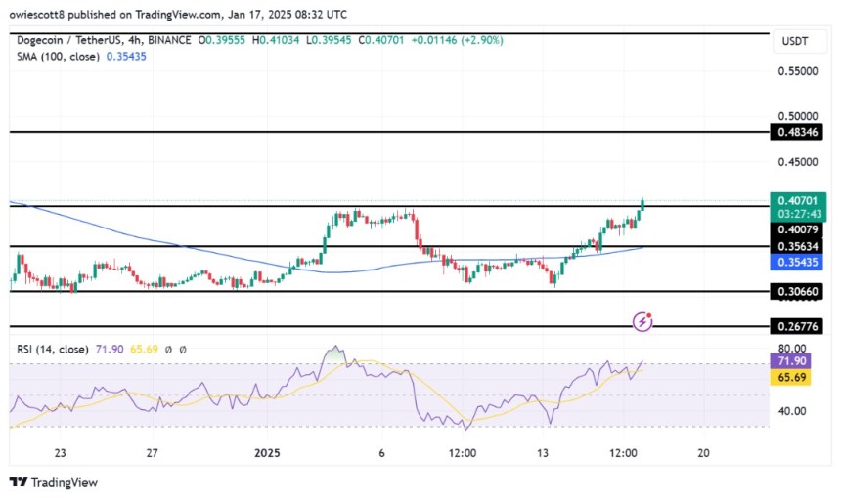Click the blue 0.35435 SMA price label

(x=796, y=262)
